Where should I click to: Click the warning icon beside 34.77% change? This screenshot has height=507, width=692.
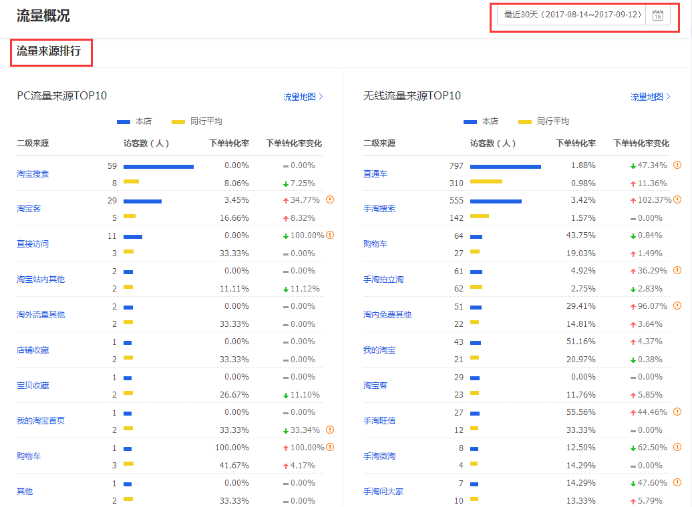[x=329, y=199]
